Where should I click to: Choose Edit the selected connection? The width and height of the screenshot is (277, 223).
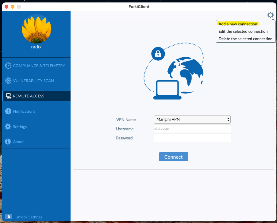[x=243, y=31]
